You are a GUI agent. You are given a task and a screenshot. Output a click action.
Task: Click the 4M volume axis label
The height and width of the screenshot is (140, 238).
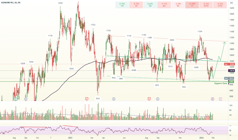tap(230, 115)
